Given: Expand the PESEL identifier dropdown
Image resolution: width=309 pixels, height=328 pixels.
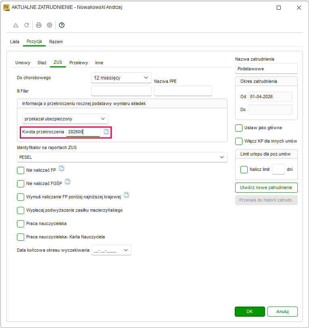Looking at the screenshot, I should tap(122, 157).
